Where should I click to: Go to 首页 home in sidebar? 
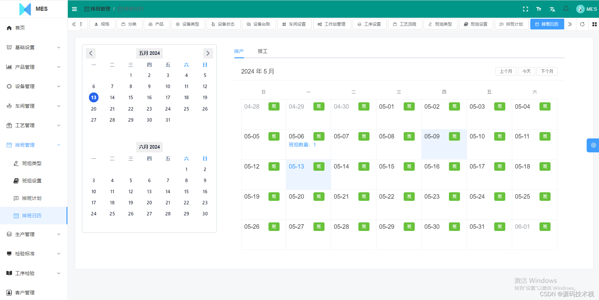pos(34,28)
